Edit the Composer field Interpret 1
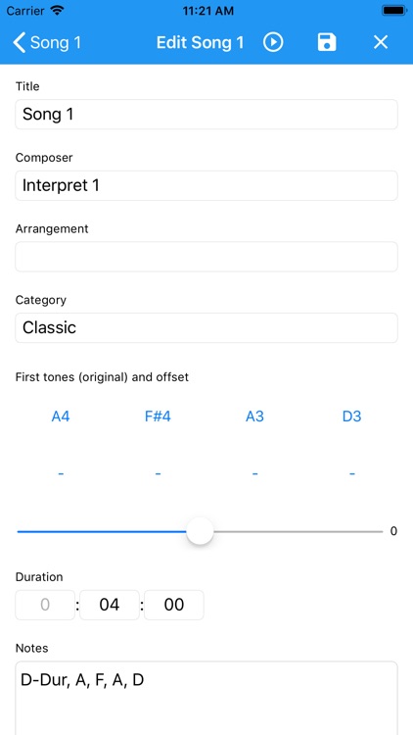Screen dimensions: 413x735 pos(206,185)
